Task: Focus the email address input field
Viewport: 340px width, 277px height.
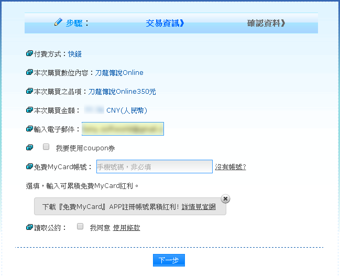Action: click(123, 129)
